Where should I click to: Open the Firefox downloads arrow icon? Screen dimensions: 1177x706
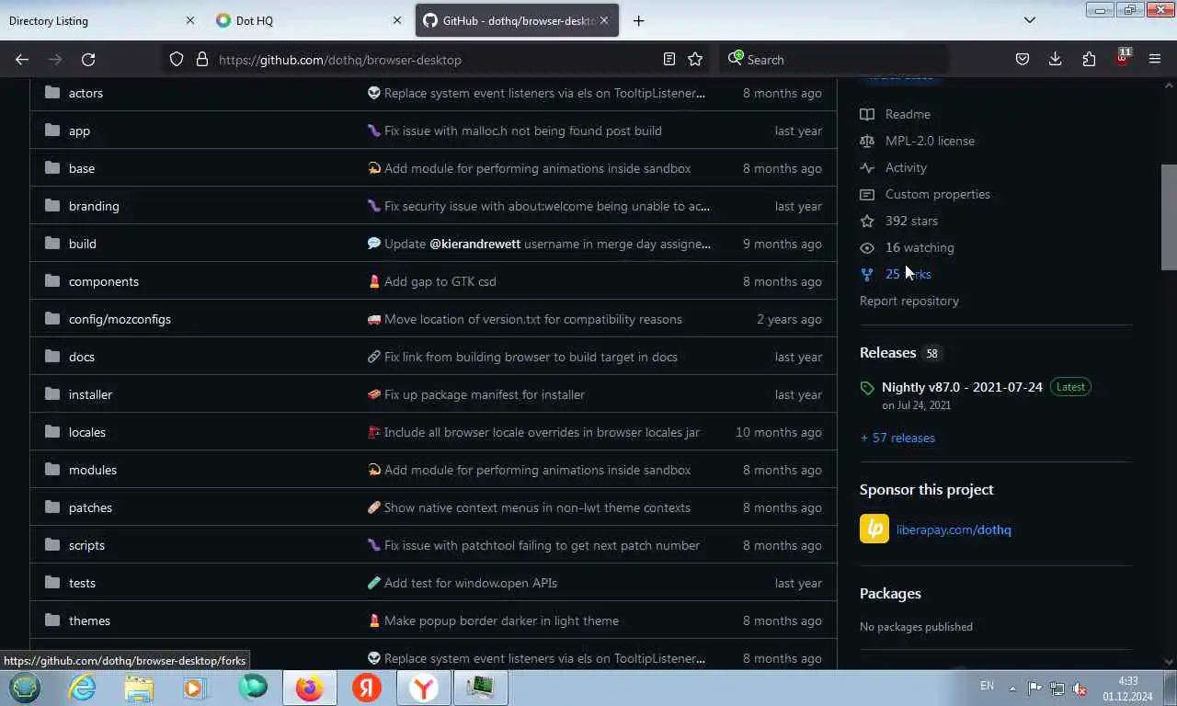coord(1056,60)
